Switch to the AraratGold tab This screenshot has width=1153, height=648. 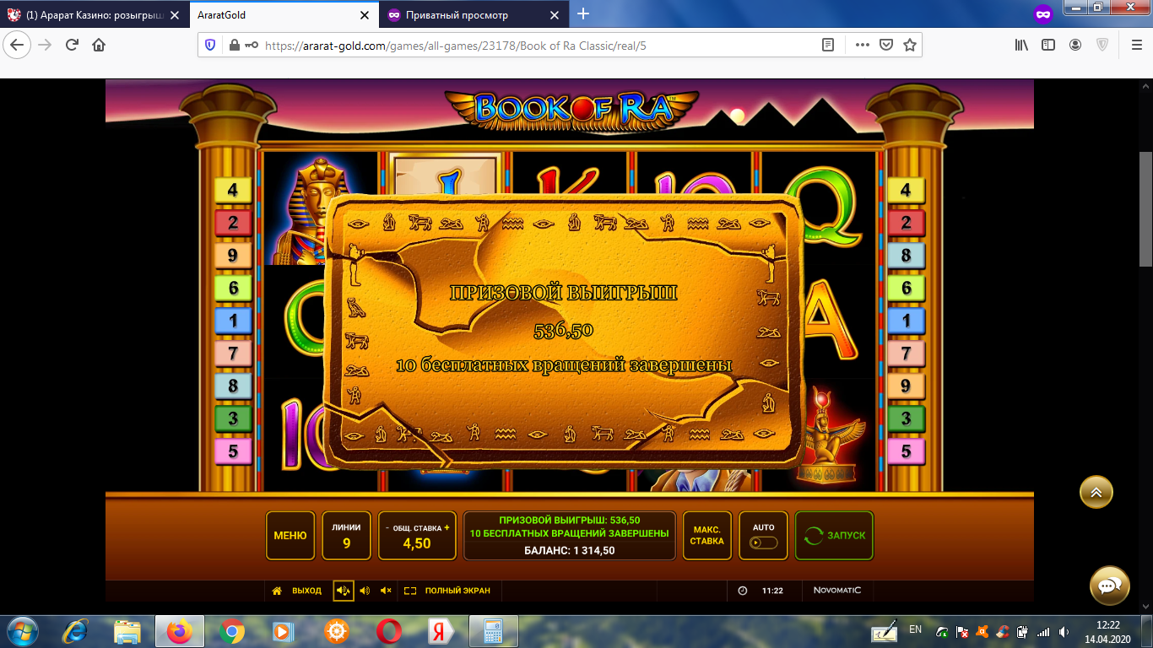point(283,14)
